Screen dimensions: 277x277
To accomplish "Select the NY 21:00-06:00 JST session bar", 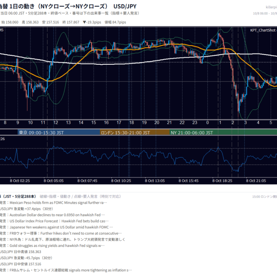I will [223, 133].
